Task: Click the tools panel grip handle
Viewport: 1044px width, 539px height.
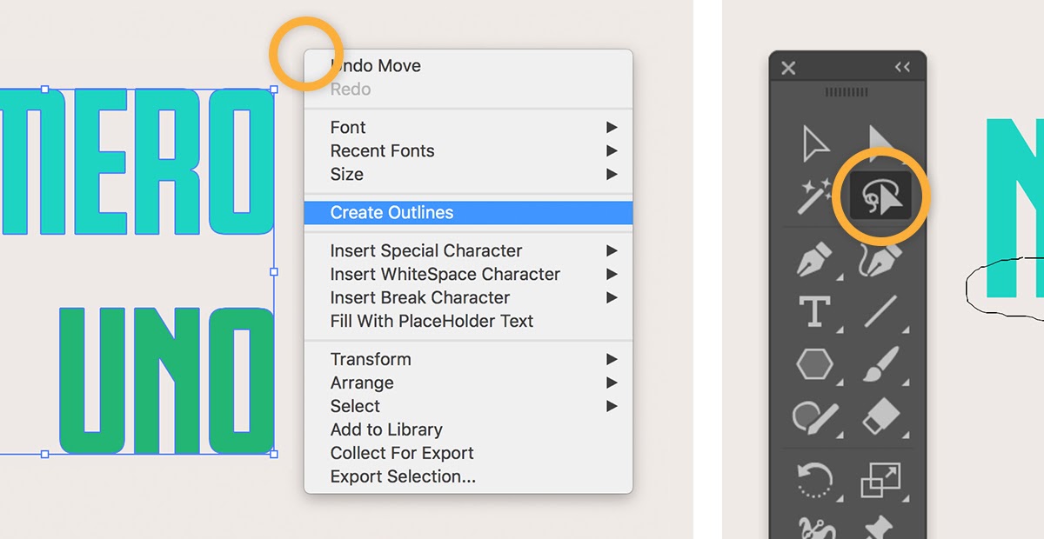Action: point(847,91)
